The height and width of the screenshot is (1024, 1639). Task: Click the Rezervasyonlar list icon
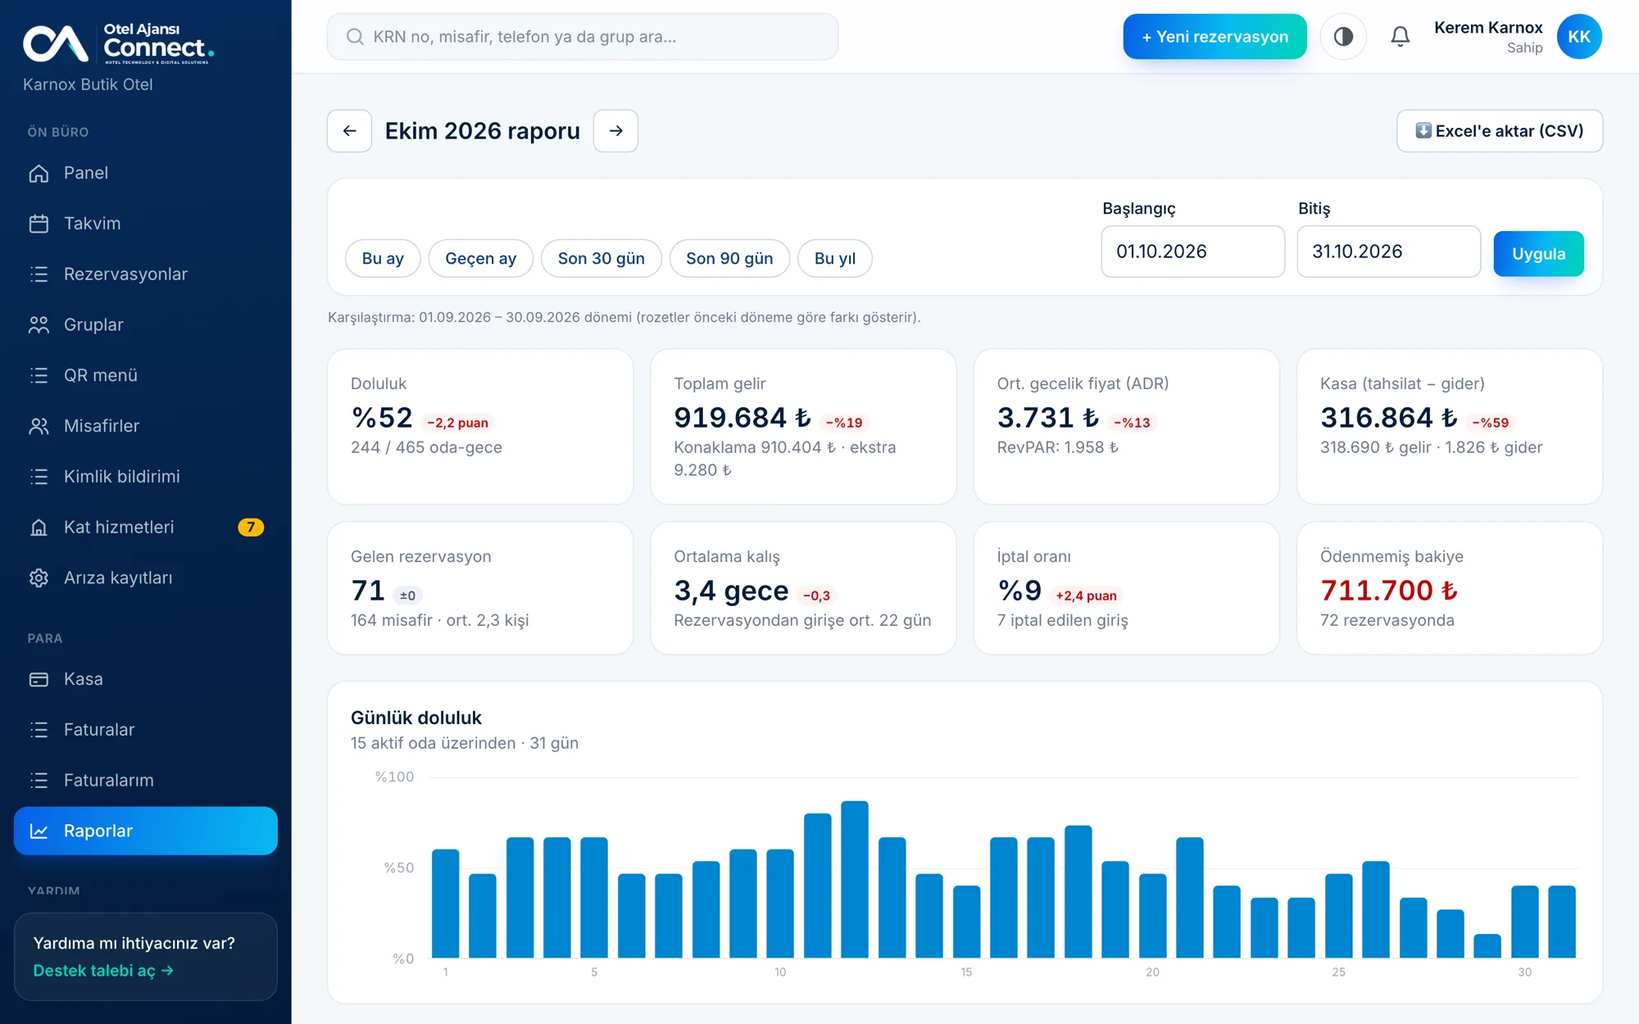pyautogui.click(x=39, y=274)
